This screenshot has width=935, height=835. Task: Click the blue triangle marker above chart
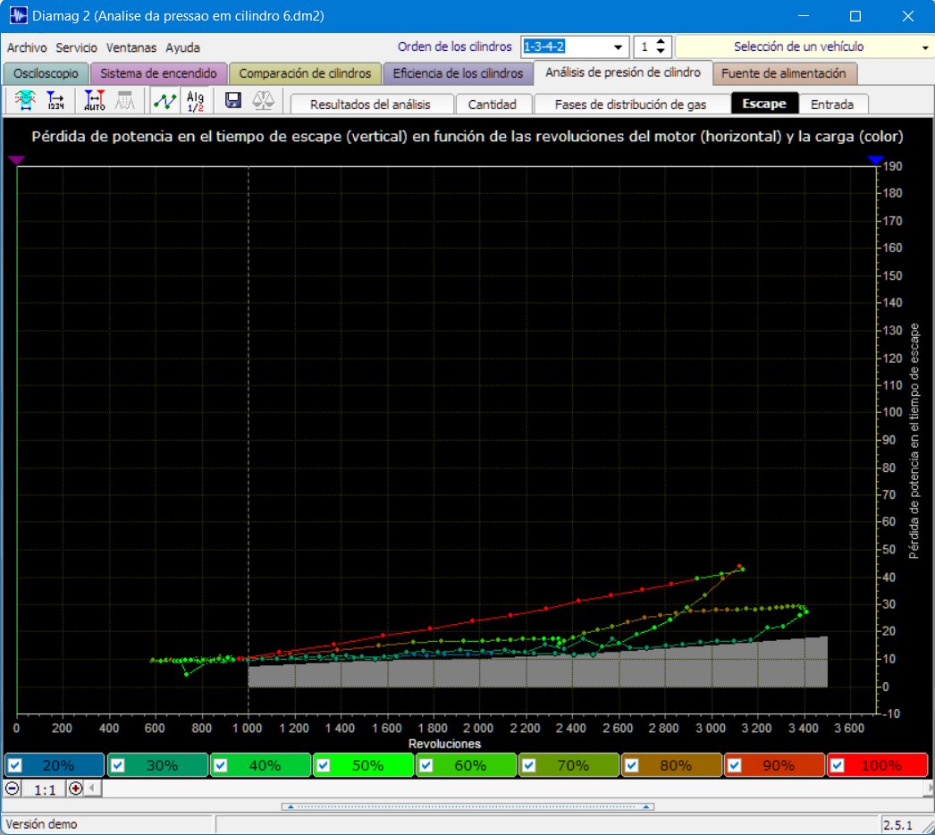click(875, 160)
